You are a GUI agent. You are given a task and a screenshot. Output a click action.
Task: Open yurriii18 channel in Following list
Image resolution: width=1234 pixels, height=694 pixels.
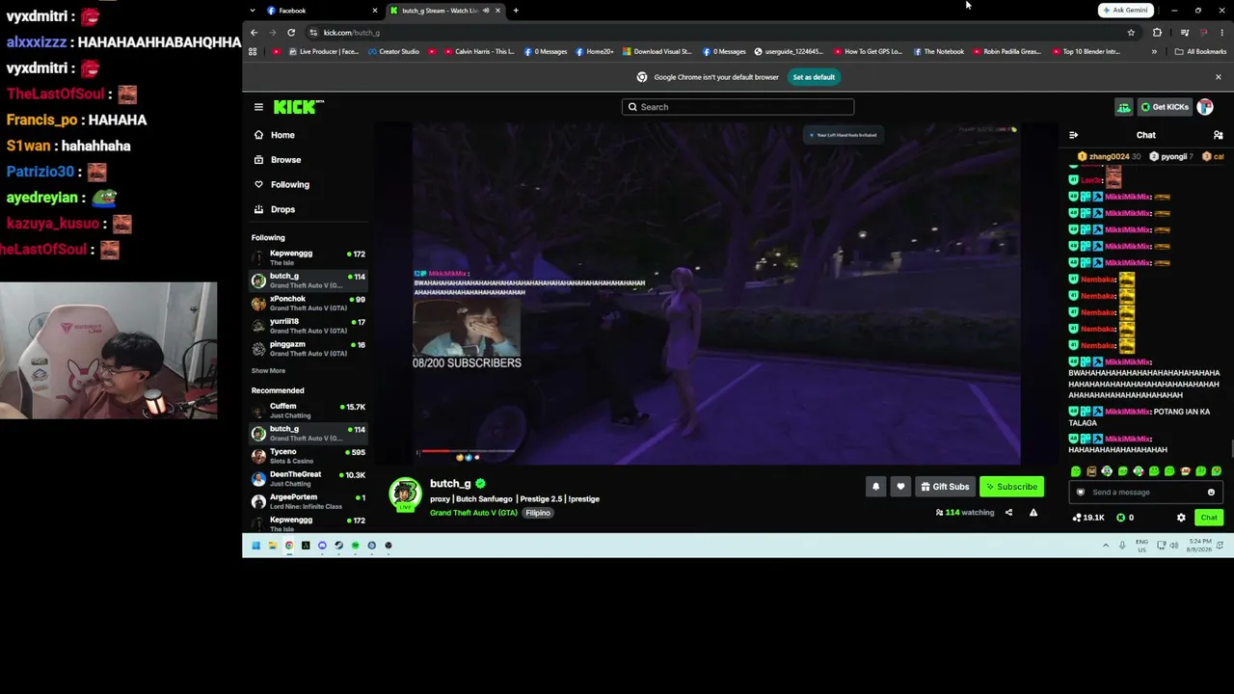(x=308, y=326)
